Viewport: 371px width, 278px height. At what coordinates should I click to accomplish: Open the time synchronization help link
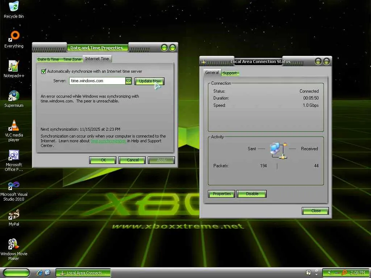tap(108, 141)
